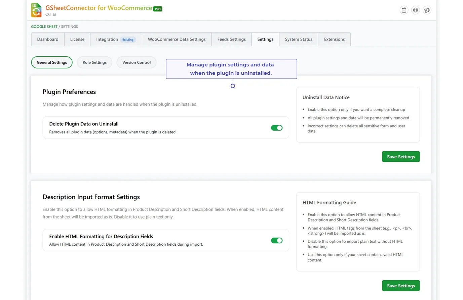Open the documentation icon in the header

coord(404,10)
